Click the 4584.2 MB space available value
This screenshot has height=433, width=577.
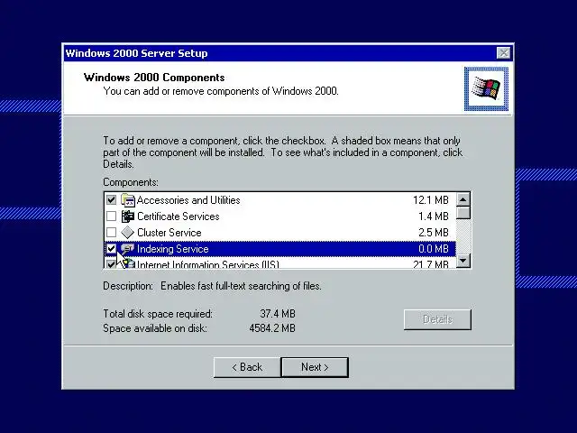click(272, 328)
